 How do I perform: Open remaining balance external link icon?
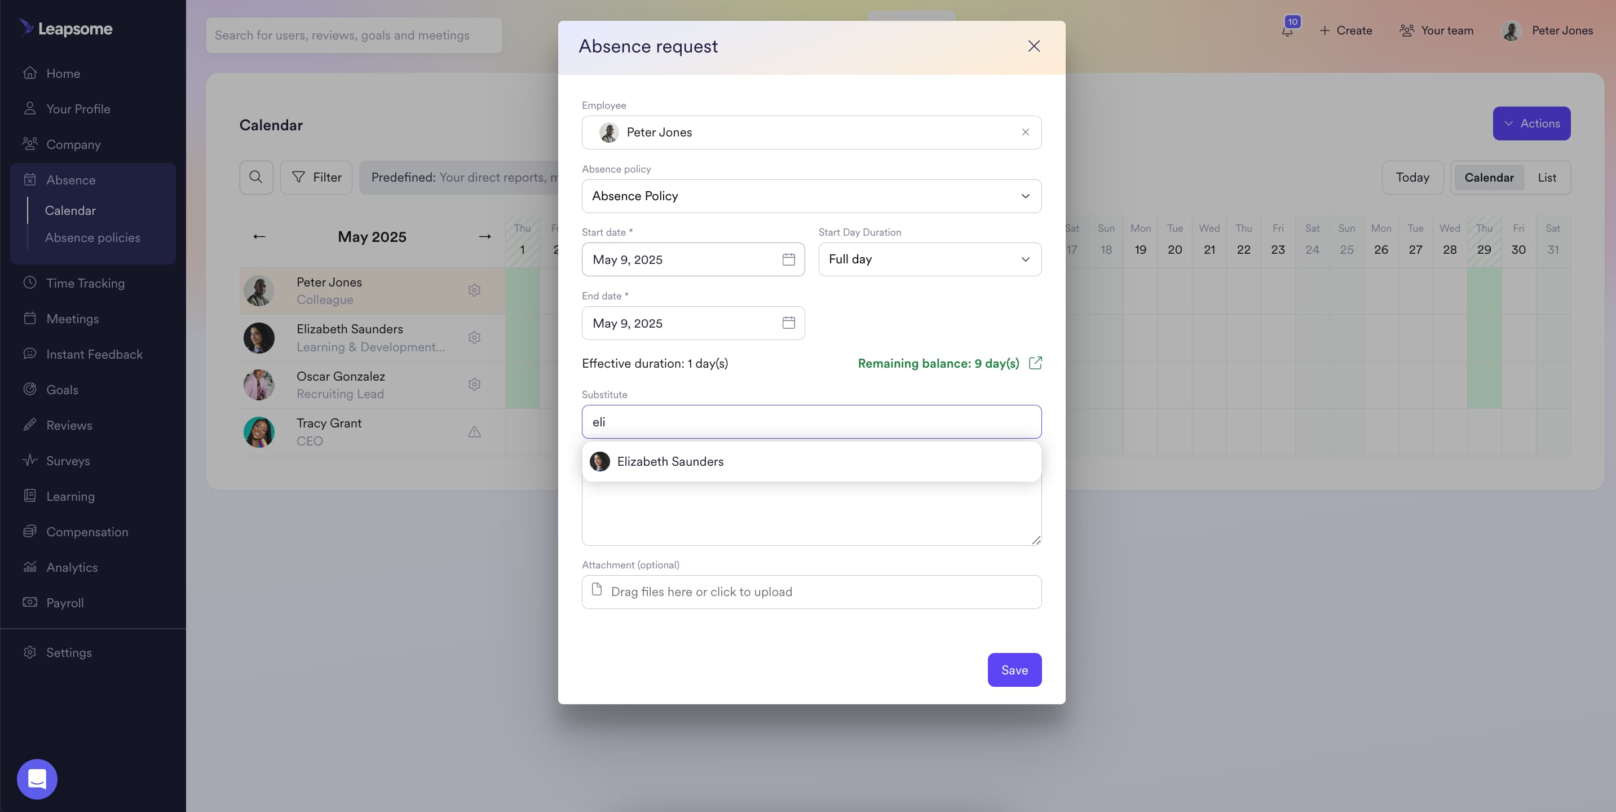pyautogui.click(x=1035, y=363)
